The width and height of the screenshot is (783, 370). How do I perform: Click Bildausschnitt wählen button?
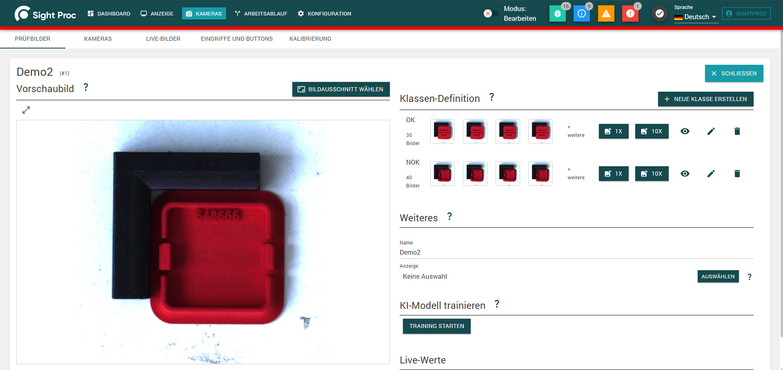(x=341, y=89)
